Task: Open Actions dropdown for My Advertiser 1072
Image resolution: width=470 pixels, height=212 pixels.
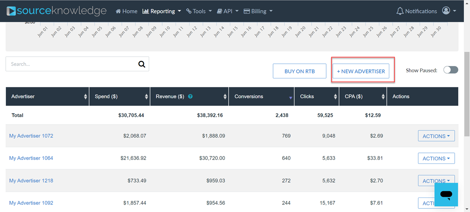Action: tap(436, 136)
